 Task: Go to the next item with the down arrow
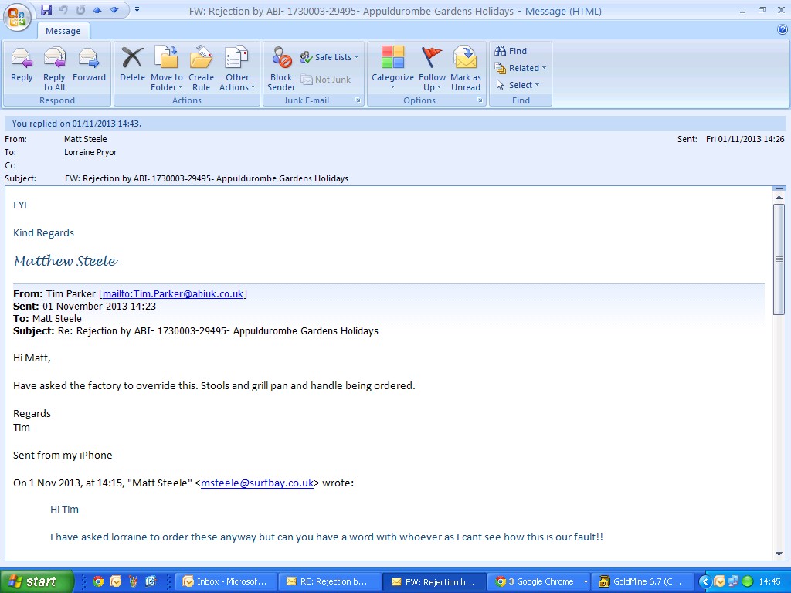click(114, 10)
